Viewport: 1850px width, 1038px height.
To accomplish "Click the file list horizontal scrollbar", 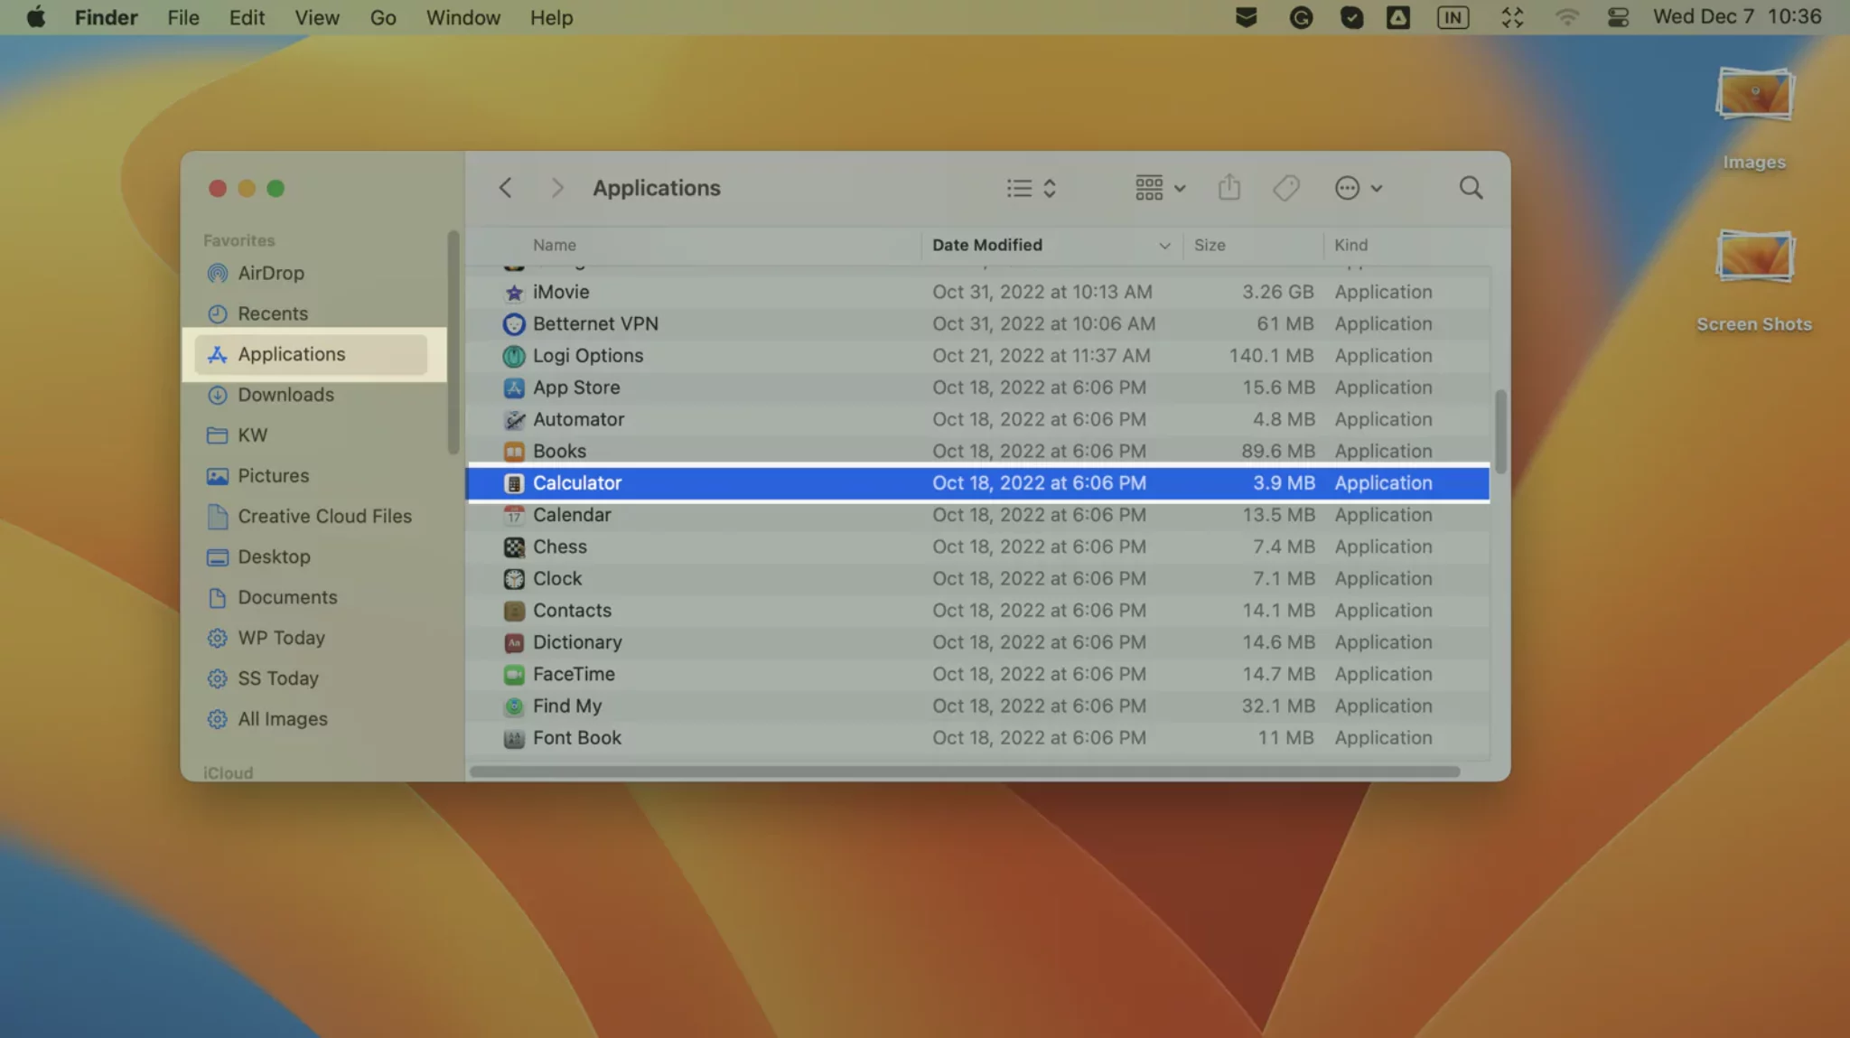I will tap(965, 771).
